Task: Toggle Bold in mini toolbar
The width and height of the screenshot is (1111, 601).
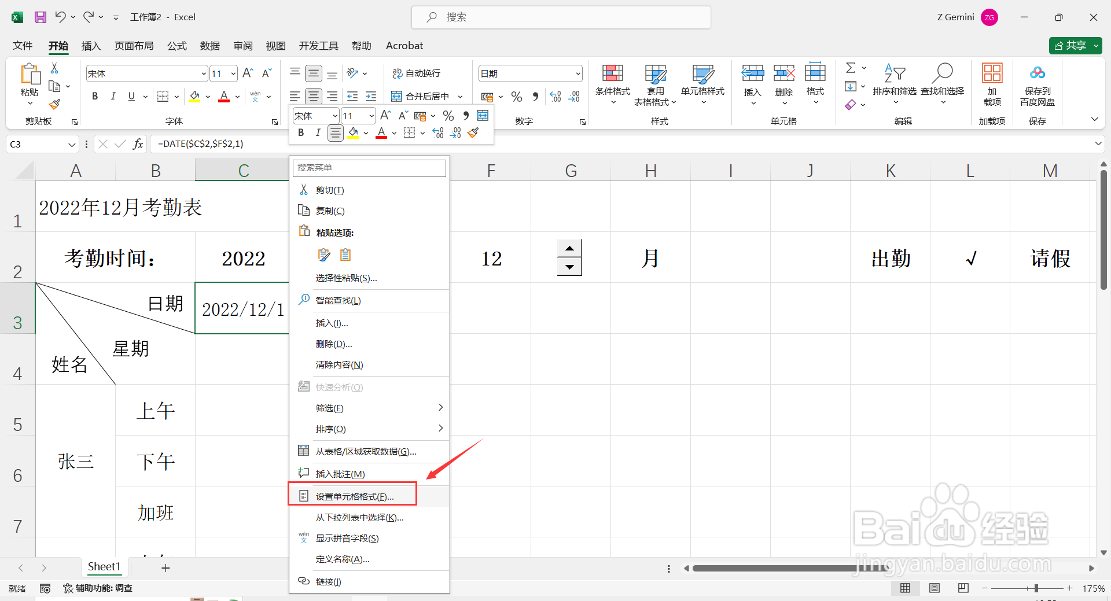Action: coord(301,133)
